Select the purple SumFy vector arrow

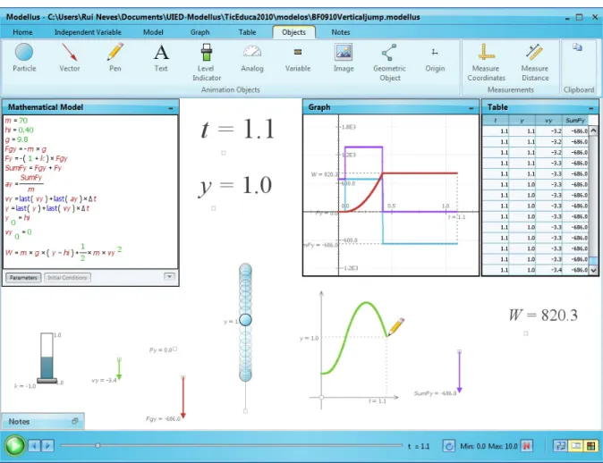[x=459, y=372]
